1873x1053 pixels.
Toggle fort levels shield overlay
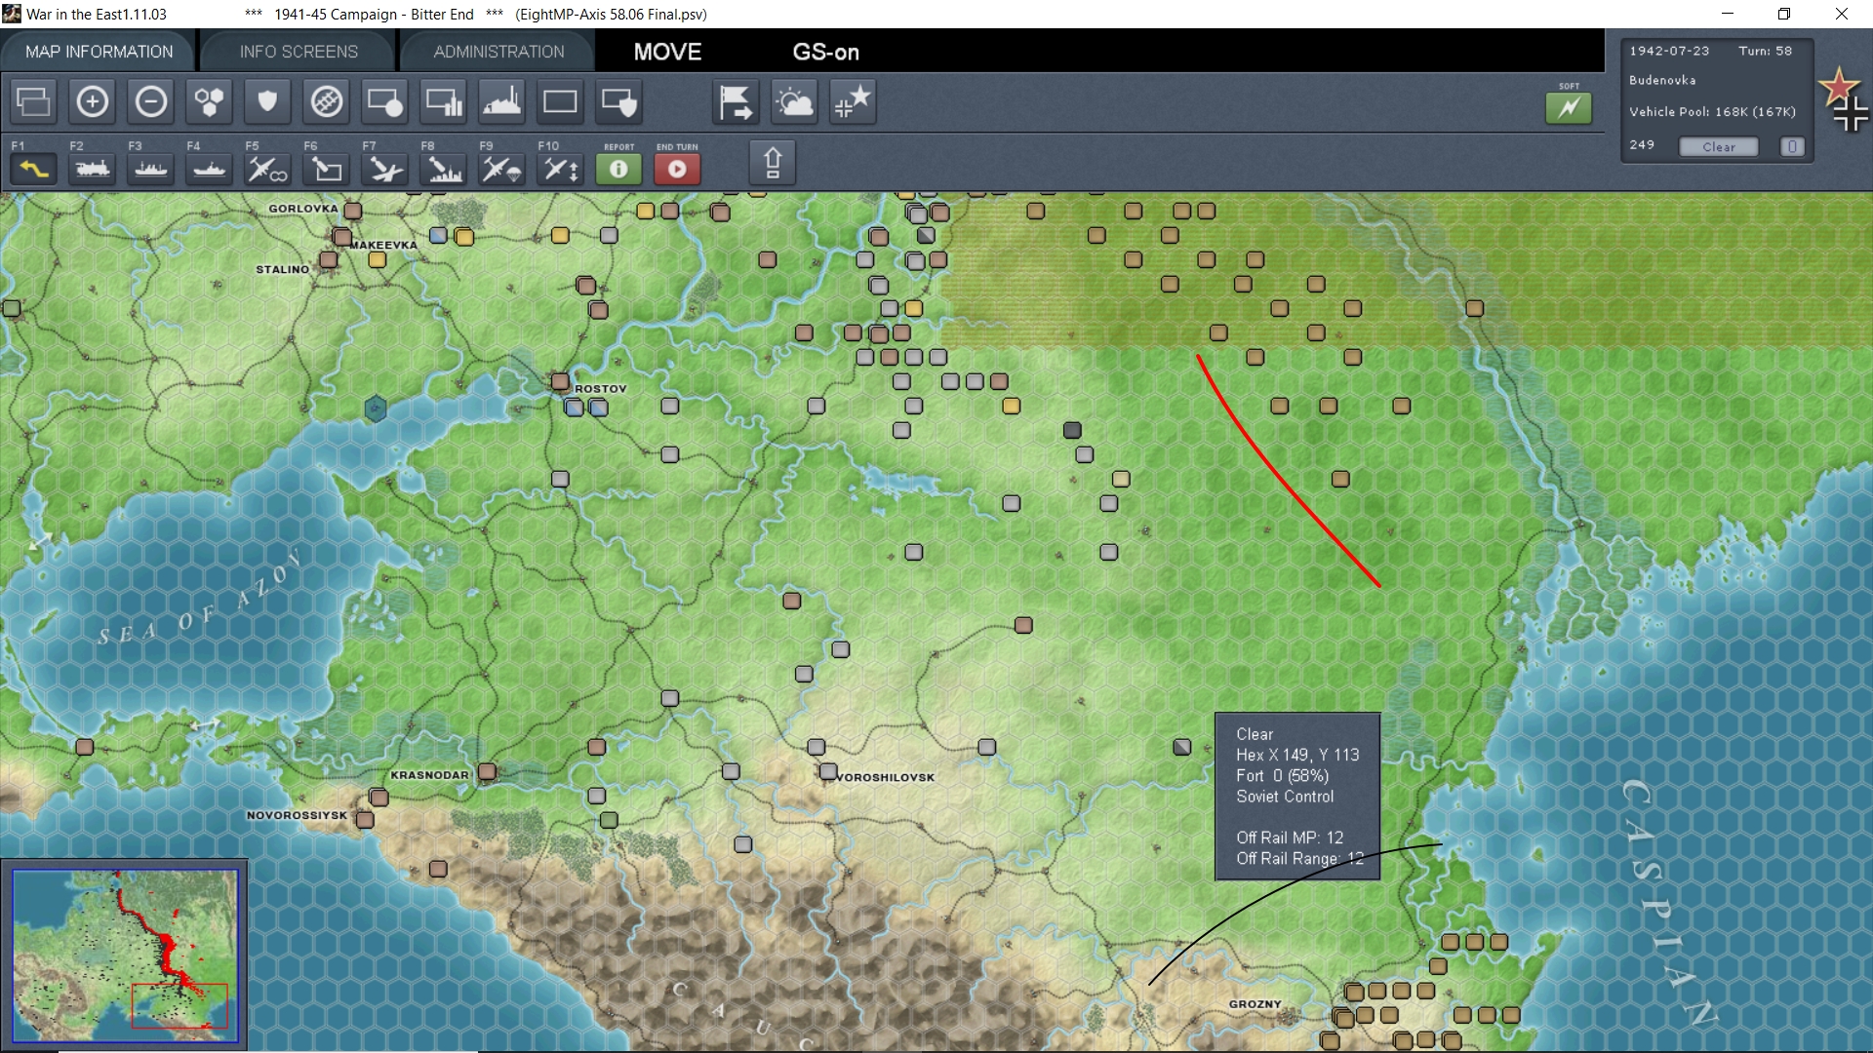coord(267,101)
